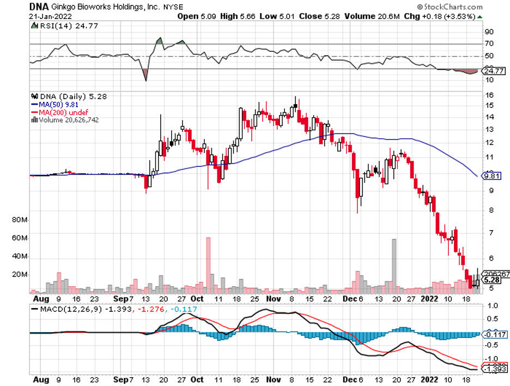
Task: Click the 21-Jan-2022 date label
Action: (x=51, y=16)
